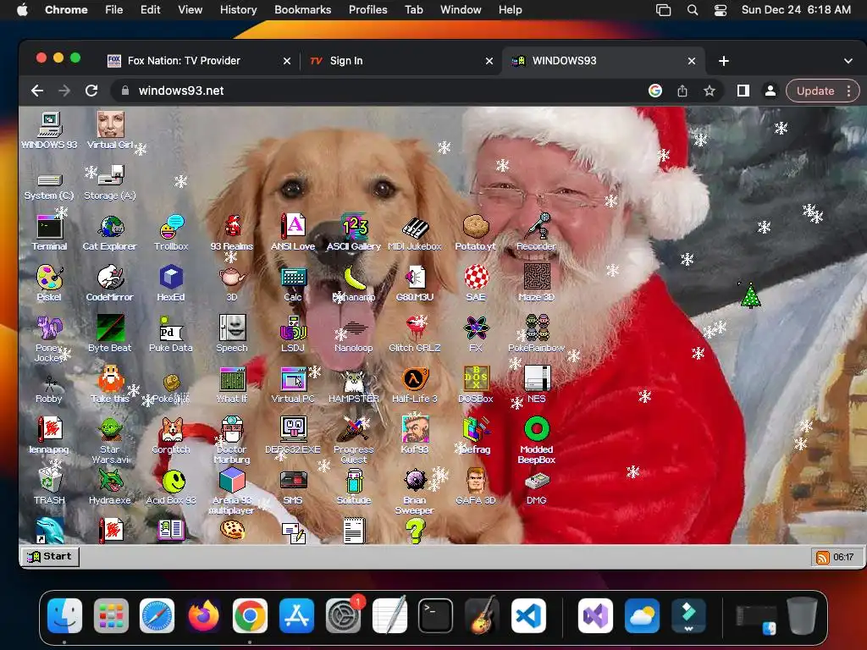Open Visual Studio Code in Dock
Screen dimensions: 867x650
pos(528,615)
